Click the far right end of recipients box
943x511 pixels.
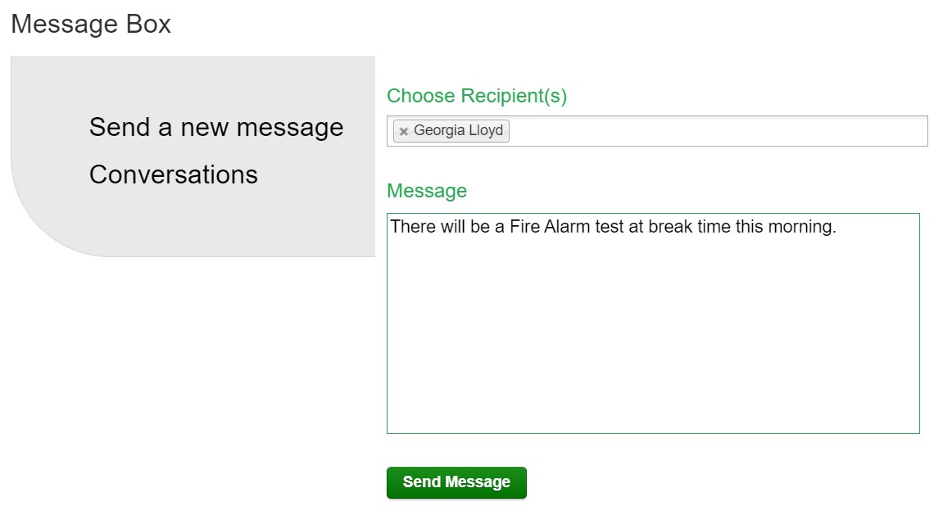918,131
